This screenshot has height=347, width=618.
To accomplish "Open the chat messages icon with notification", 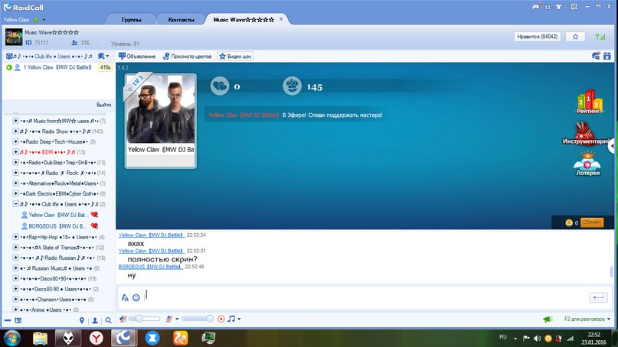I will click(x=596, y=56).
